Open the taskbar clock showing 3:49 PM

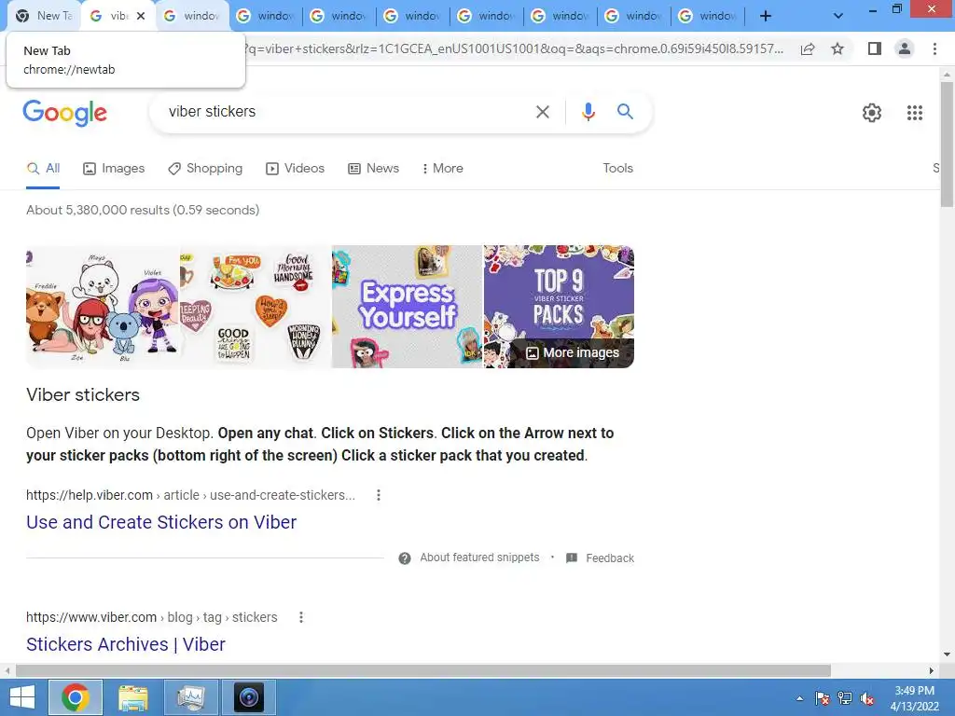tap(914, 698)
